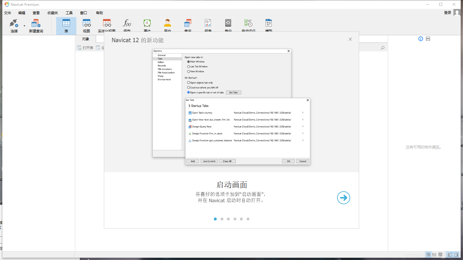Click the '沒有可用的物件資訊。' message text
The width and height of the screenshot is (463, 260).
(x=423, y=147)
